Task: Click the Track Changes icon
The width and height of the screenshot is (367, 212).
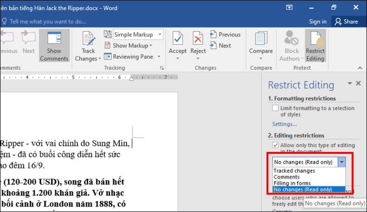Action: click(x=88, y=38)
